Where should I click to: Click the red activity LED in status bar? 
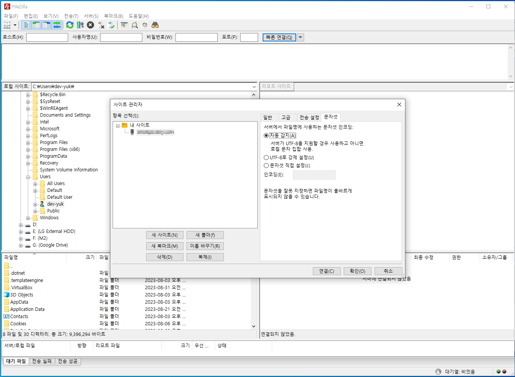click(504, 371)
